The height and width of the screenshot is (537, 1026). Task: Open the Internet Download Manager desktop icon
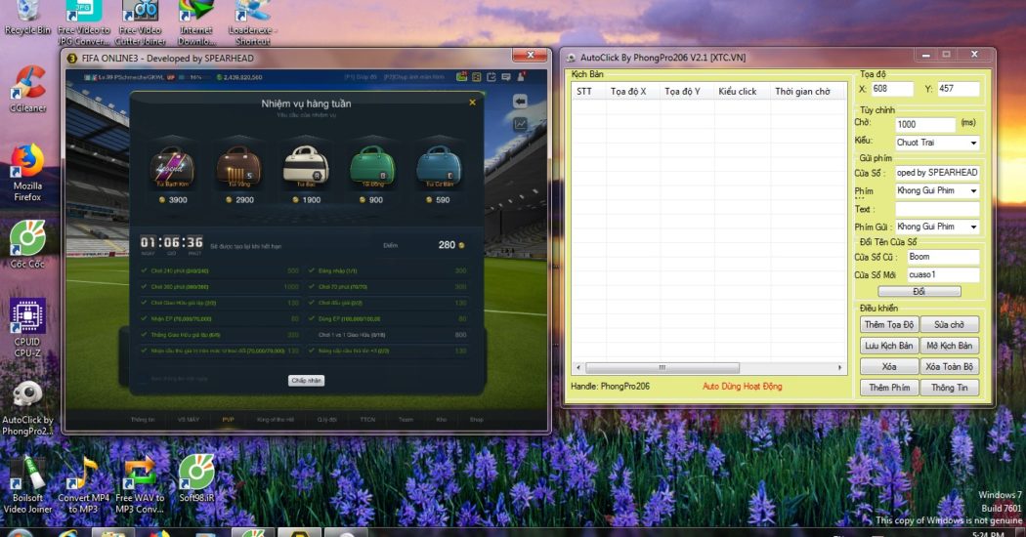(196, 21)
